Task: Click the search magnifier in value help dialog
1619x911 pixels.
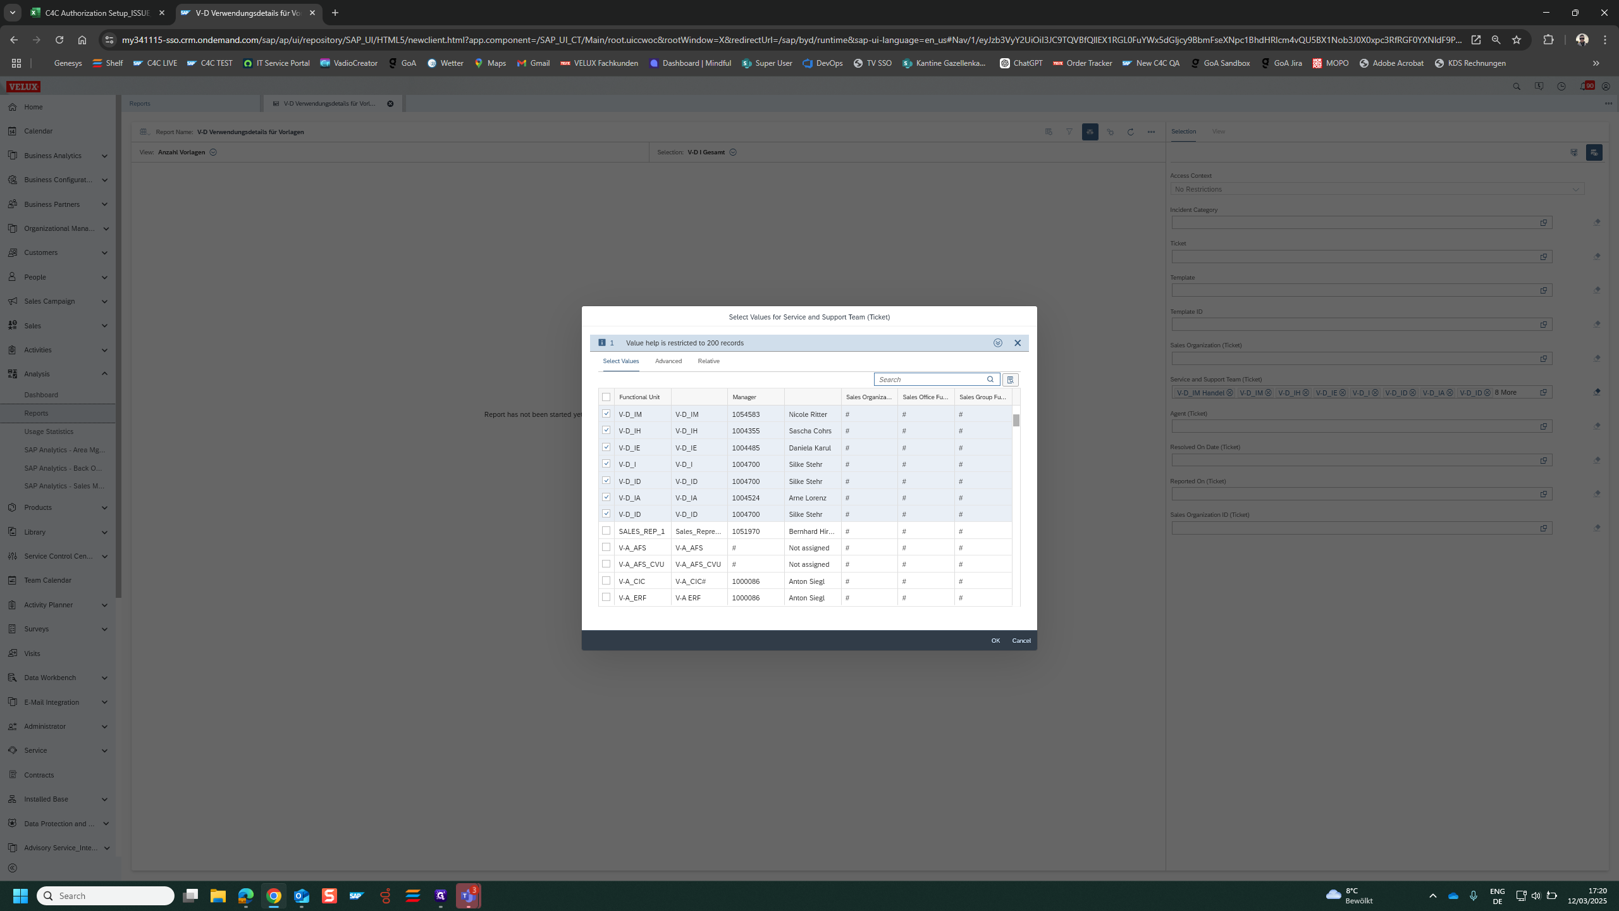Action: (990, 380)
